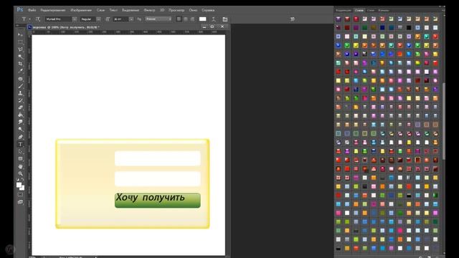This screenshot has width=459, height=258.
Task: Select the Move tool
Action: pyautogui.click(x=20, y=35)
